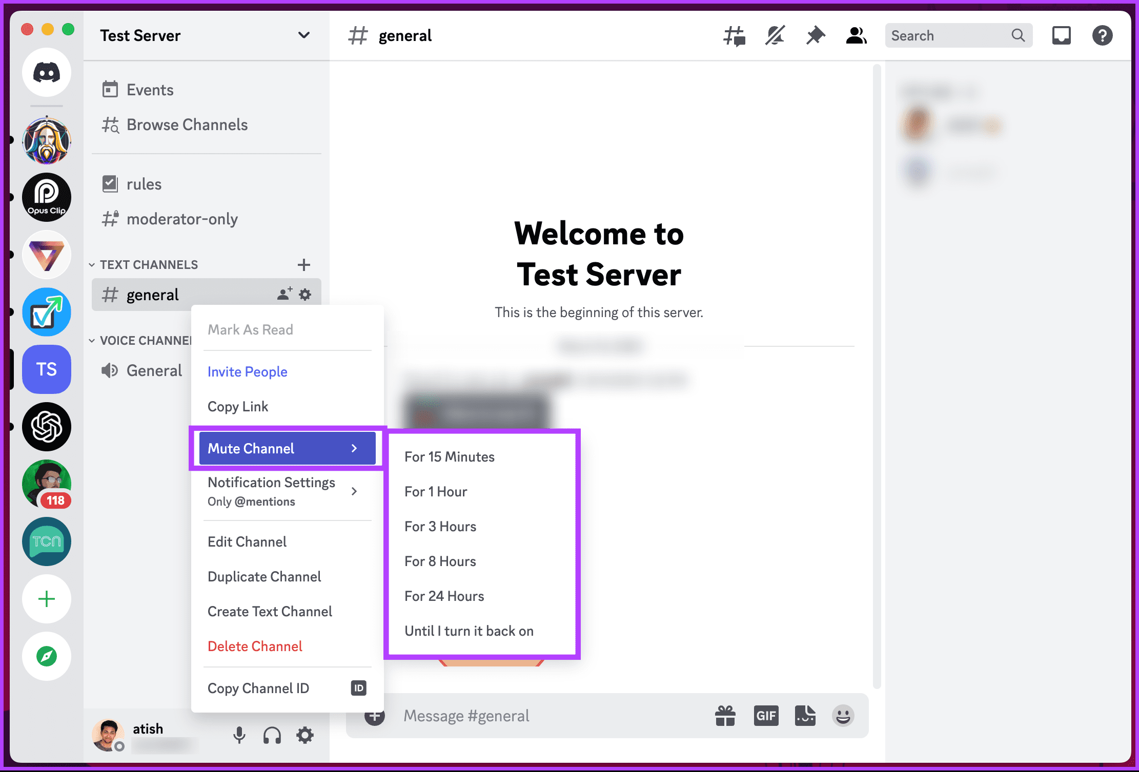Image resolution: width=1139 pixels, height=772 pixels.
Task: Open moderator-only channel
Action: click(207, 219)
